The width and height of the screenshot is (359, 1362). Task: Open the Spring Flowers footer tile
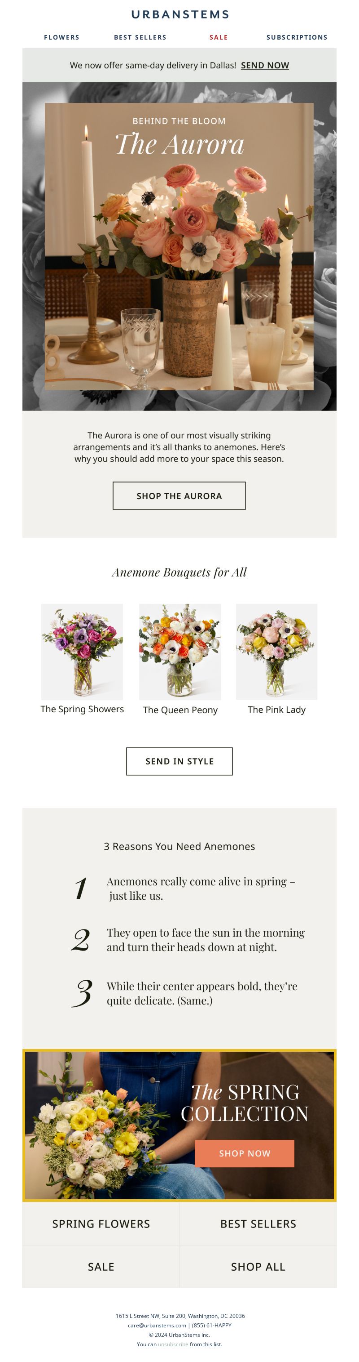click(x=101, y=1224)
